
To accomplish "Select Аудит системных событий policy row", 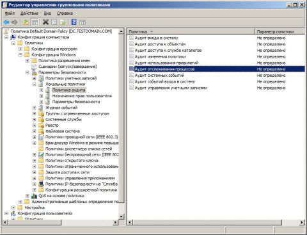I will 216,76.
